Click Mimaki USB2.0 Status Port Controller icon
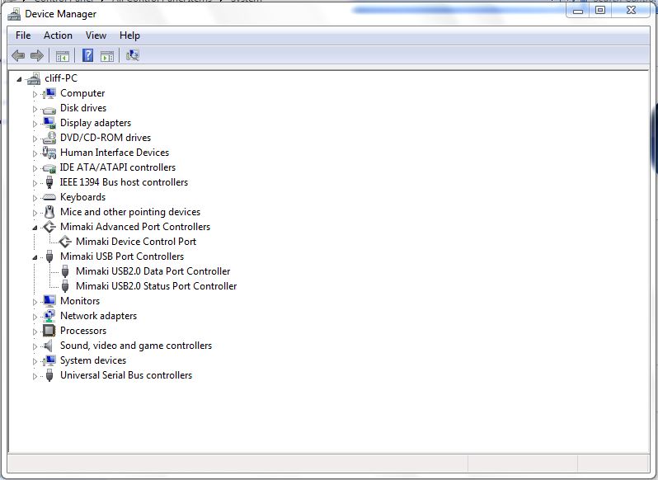Screen dimensions: 658x480 coord(65,286)
